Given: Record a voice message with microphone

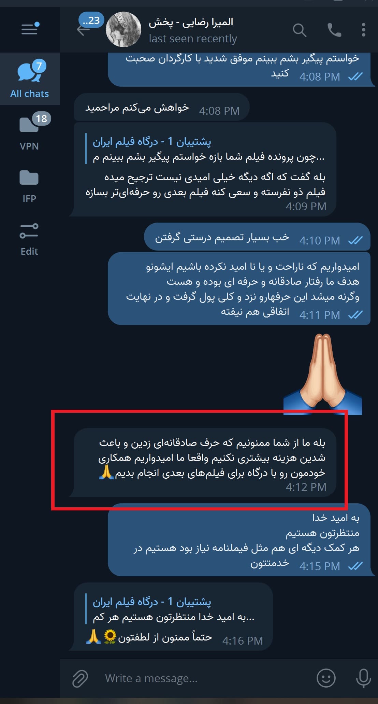Looking at the screenshot, I should point(364,678).
